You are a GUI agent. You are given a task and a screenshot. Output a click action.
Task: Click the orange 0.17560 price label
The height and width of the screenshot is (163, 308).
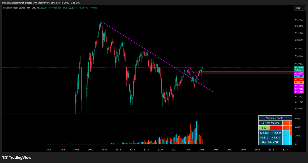click(x=299, y=83)
